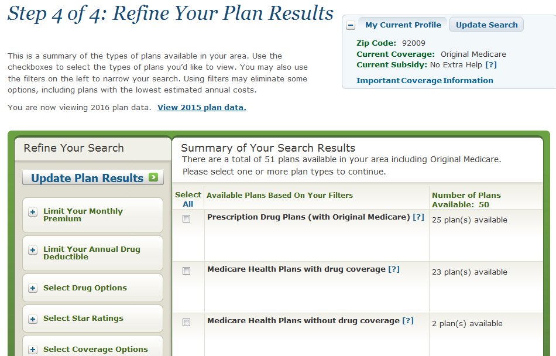Click green arrow on Update Plan Results
This screenshot has width=556, height=356.
pos(153,177)
